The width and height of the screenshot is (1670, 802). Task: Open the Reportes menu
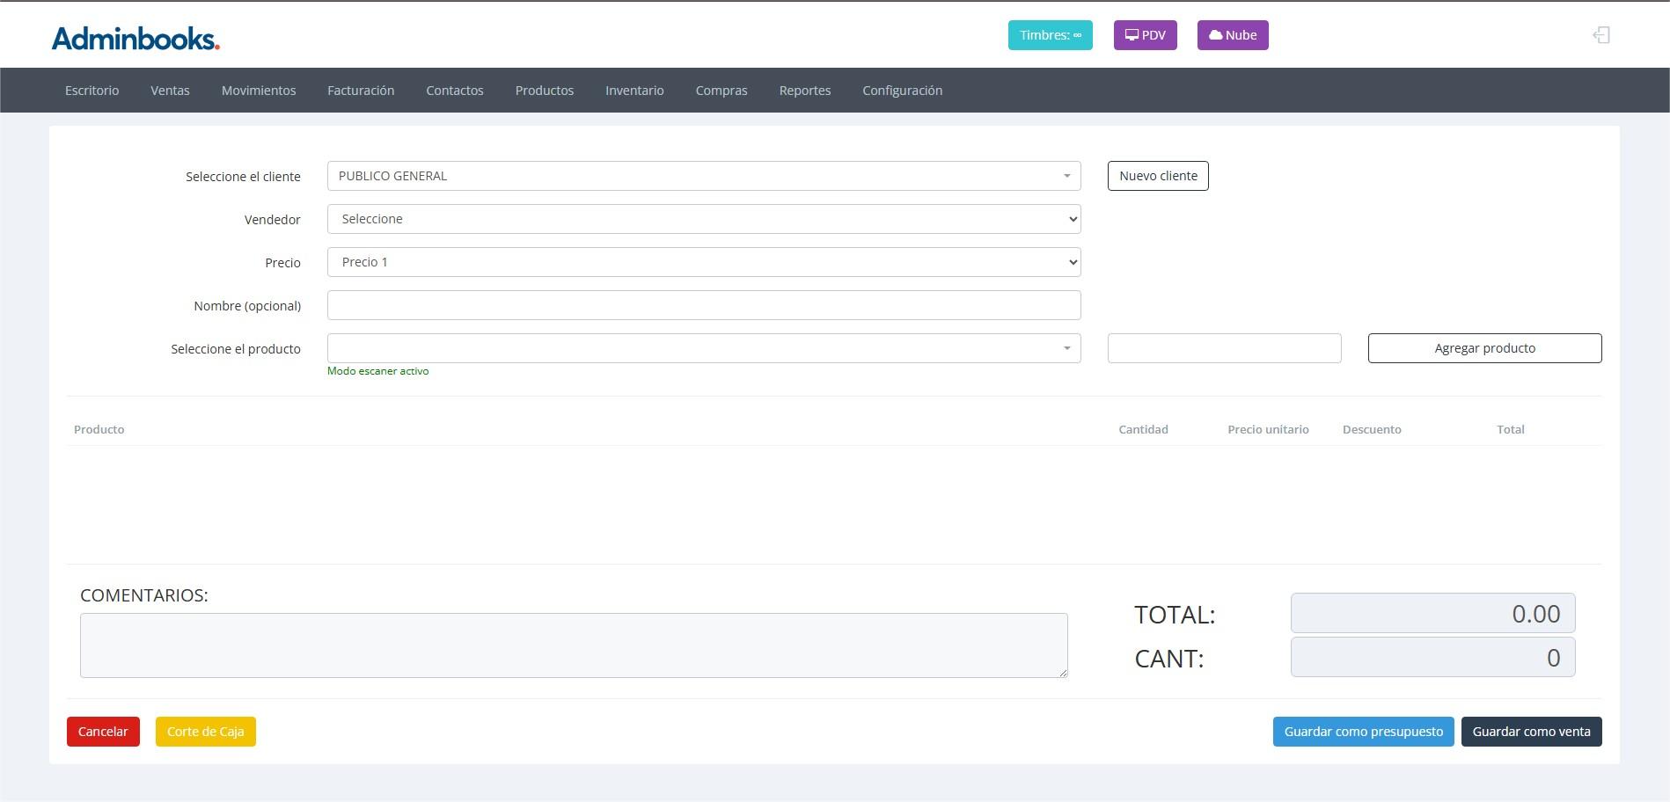(x=804, y=91)
